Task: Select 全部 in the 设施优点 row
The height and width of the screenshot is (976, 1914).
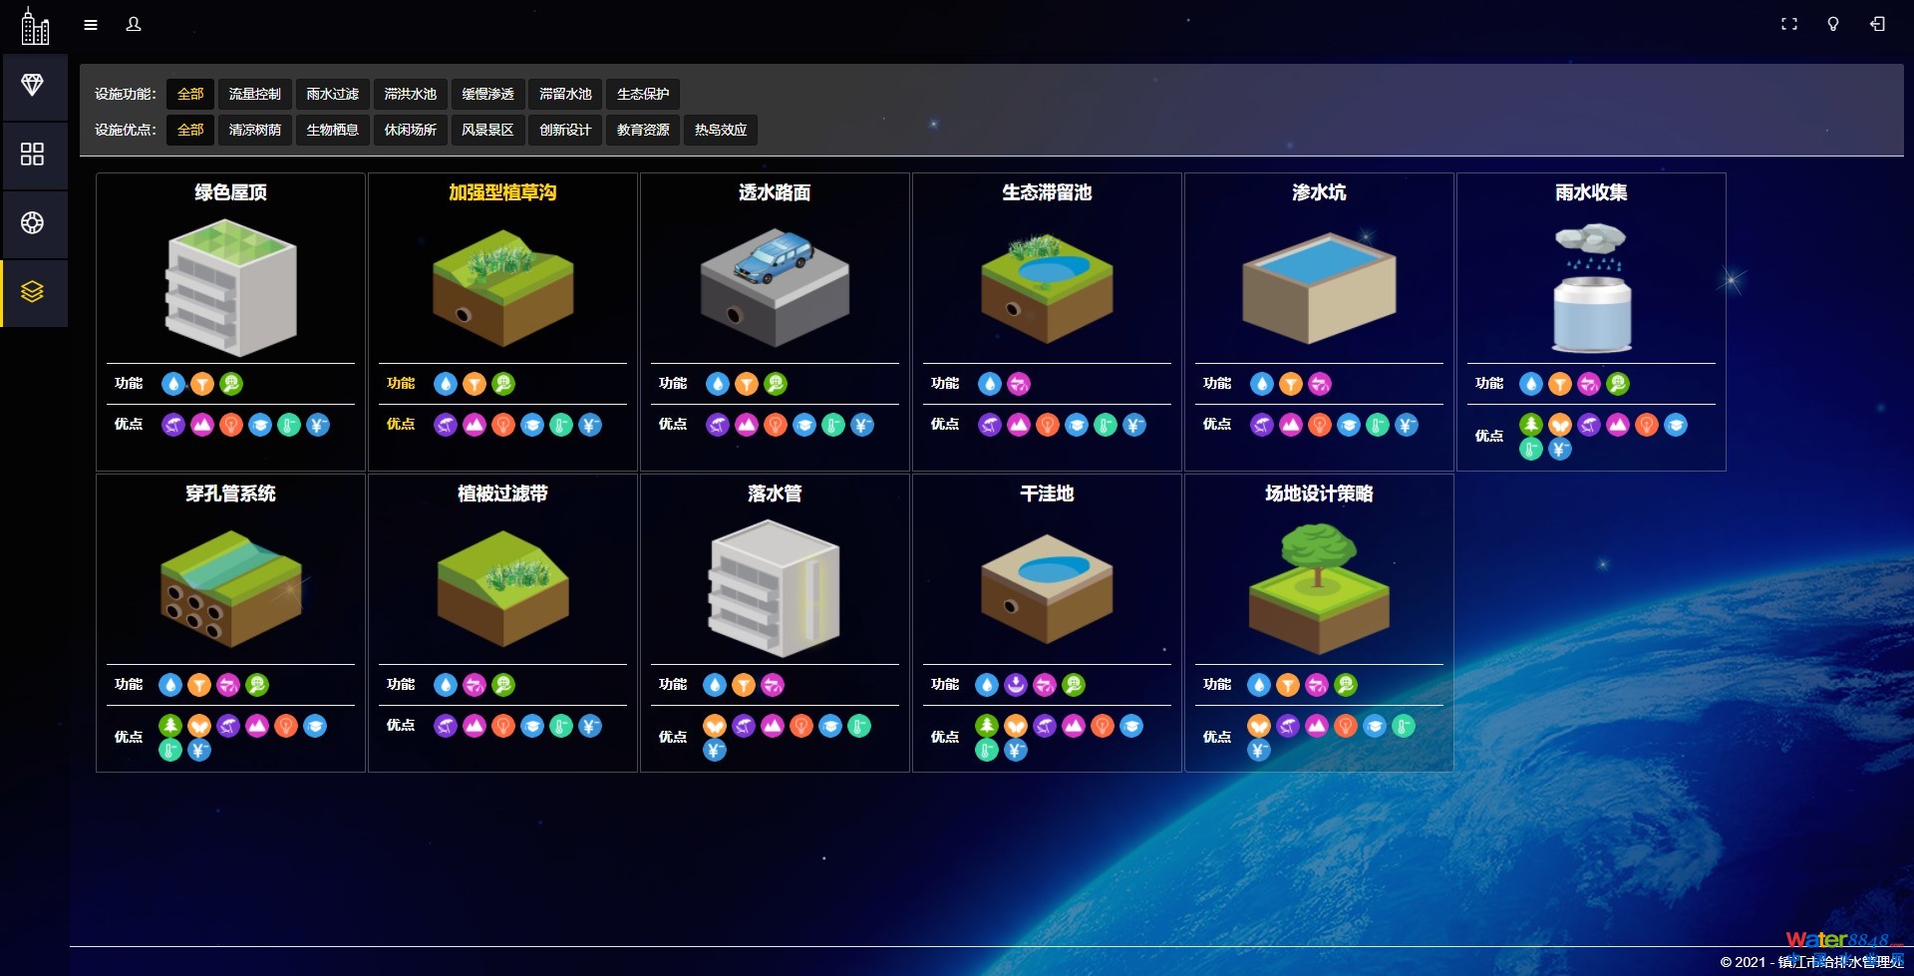Action: (x=190, y=130)
